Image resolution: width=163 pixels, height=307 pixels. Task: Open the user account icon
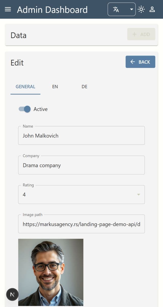(152, 9)
